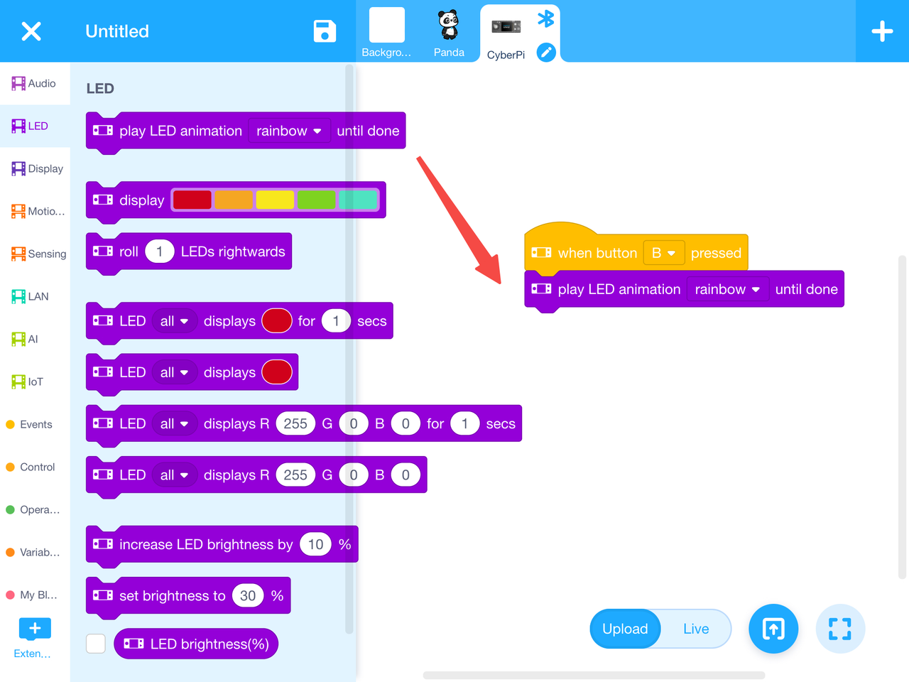Open the Sensing block category
The image size is (909, 682).
point(38,254)
